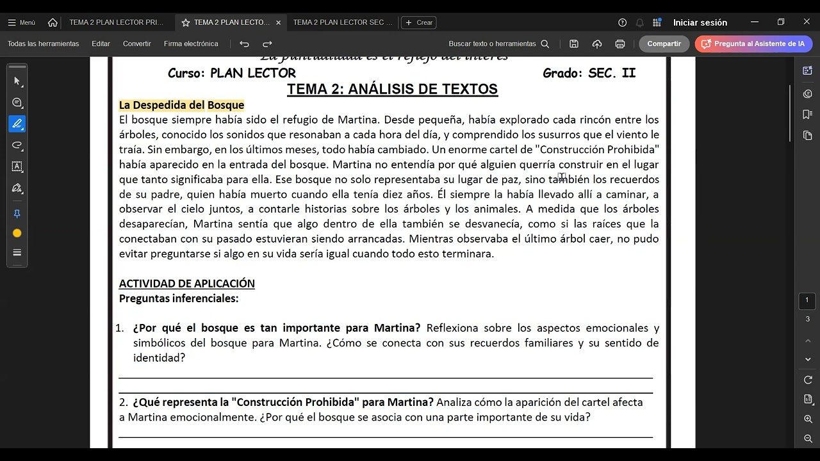Click the vertical document scrollbar
This screenshot has height=461, width=820.
(791, 113)
